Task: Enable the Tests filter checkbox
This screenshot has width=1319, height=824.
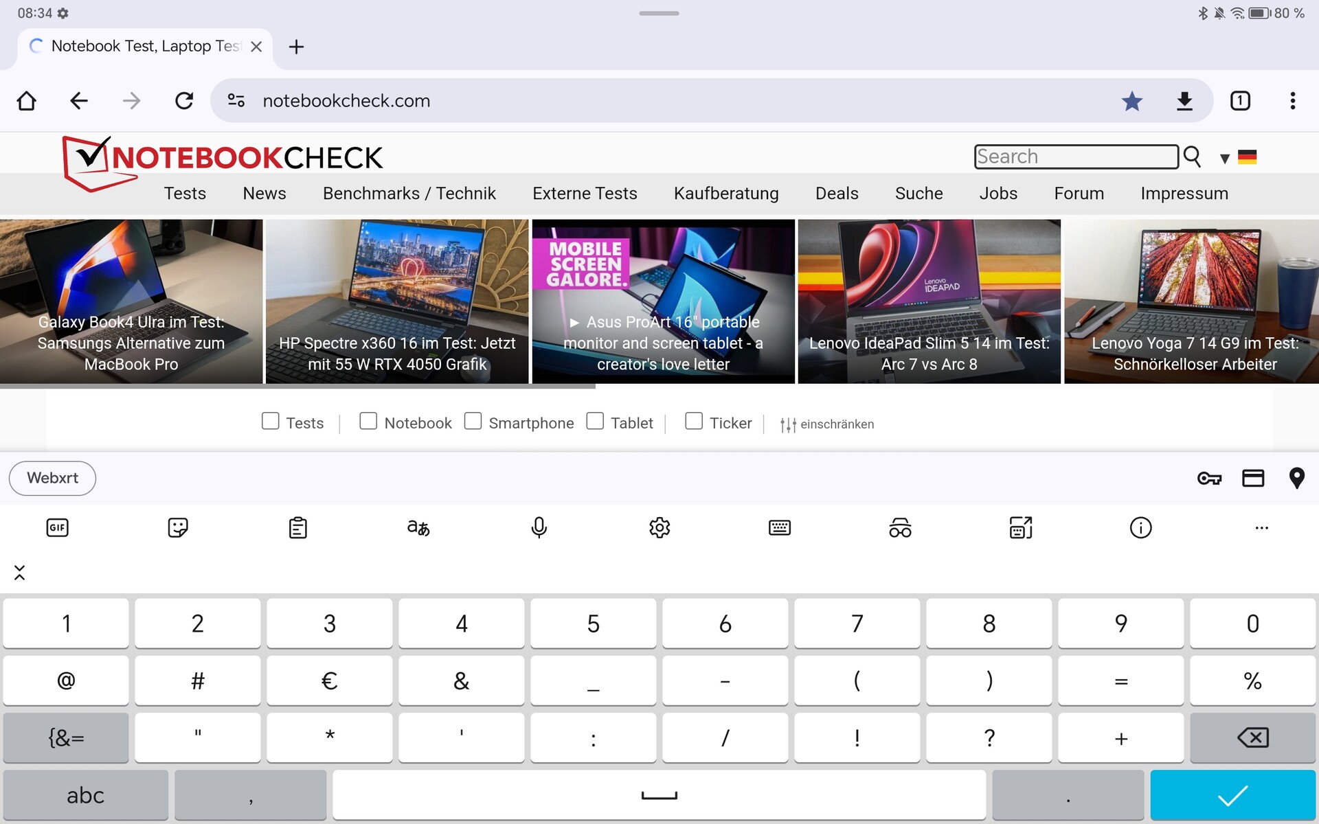Action: pos(271,421)
